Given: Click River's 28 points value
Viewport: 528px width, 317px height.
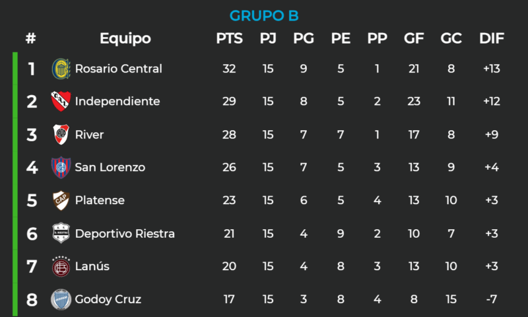Looking at the screenshot, I should 229,135.
